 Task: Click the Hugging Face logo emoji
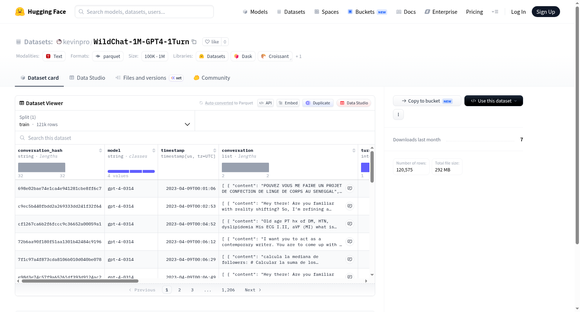[20, 12]
